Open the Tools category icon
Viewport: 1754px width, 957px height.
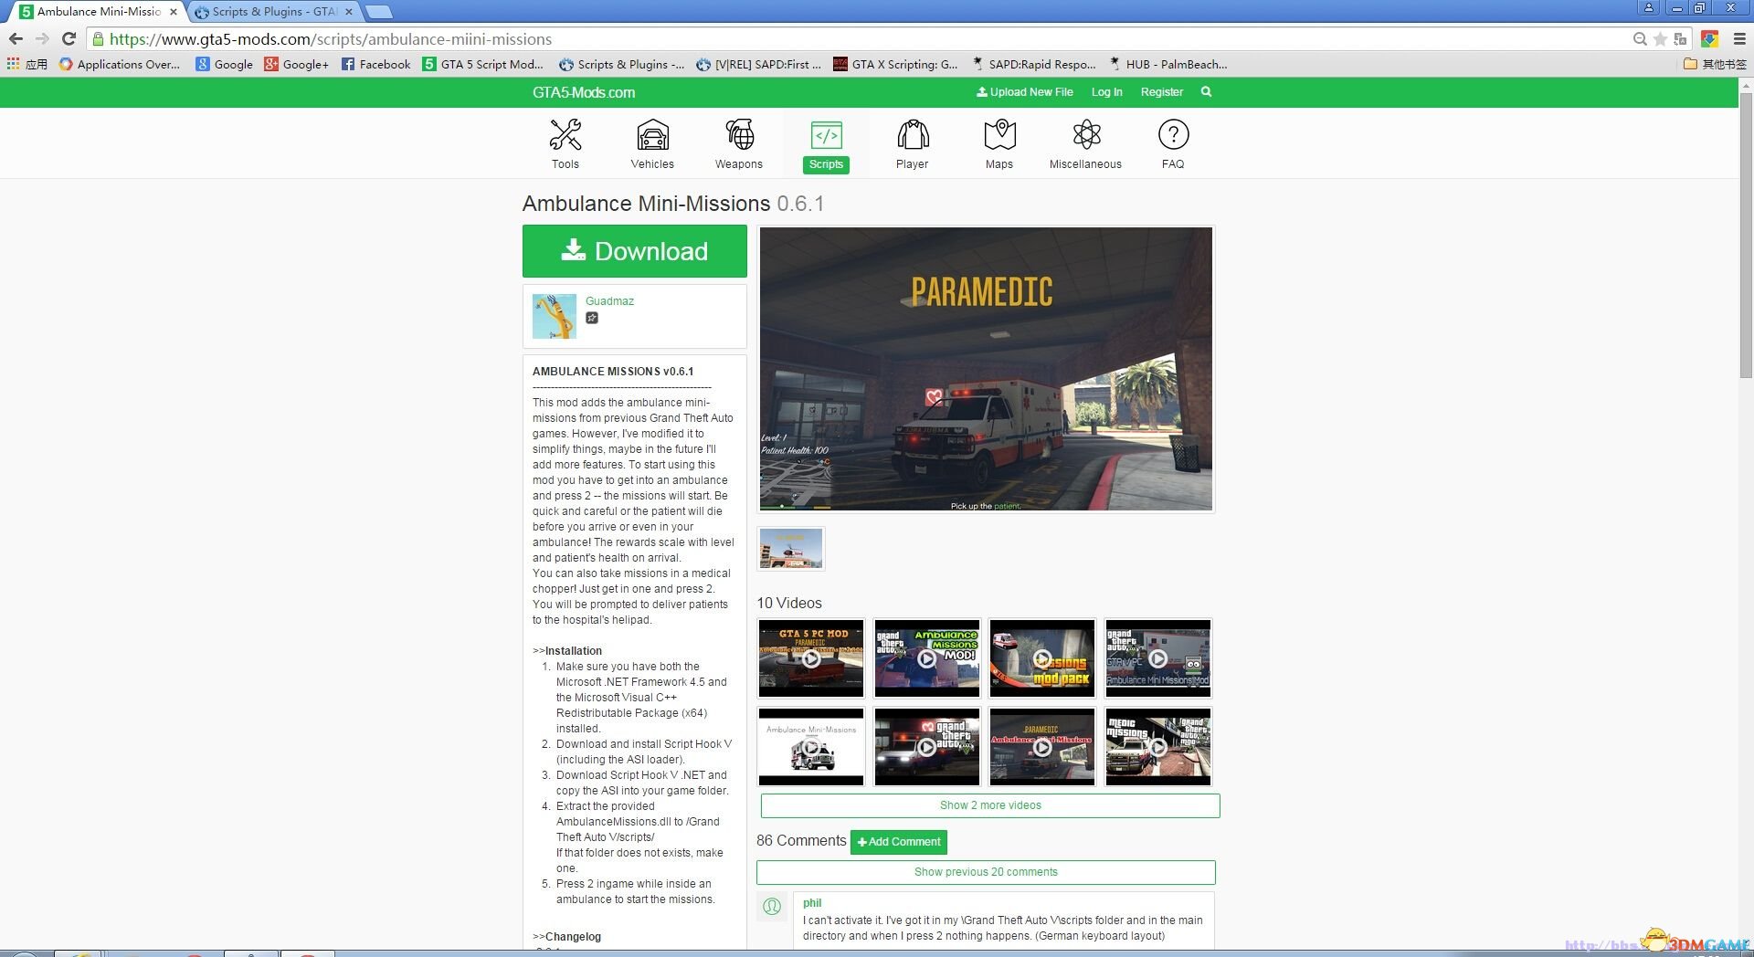pos(565,135)
